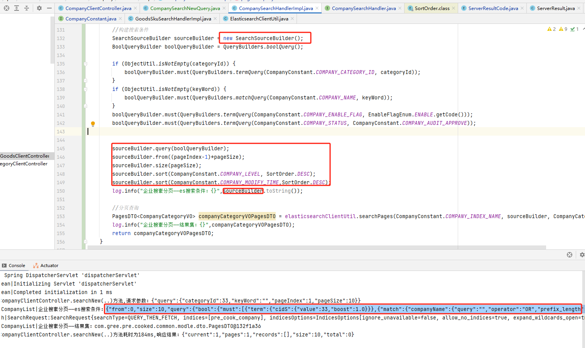Collapse the if block at line 135

tap(85, 64)
